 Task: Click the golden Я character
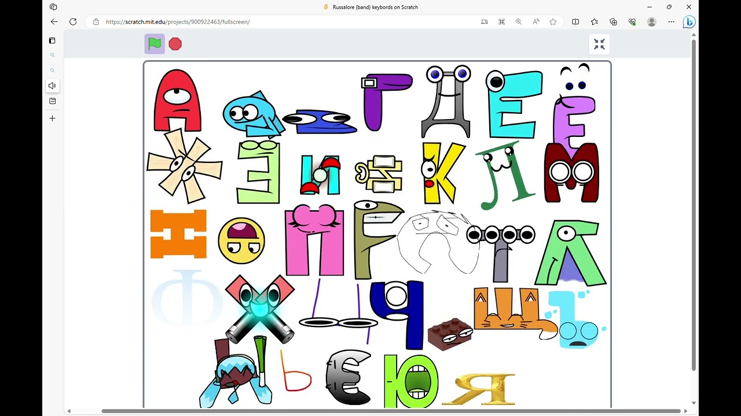(x=479, y=388)
